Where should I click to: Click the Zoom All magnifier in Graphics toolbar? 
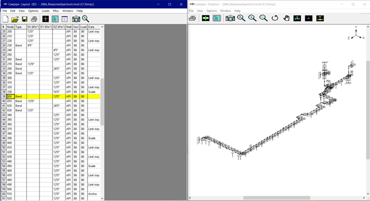pos(241,18)
